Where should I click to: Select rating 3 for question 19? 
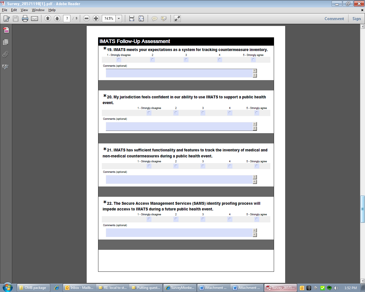186,60
